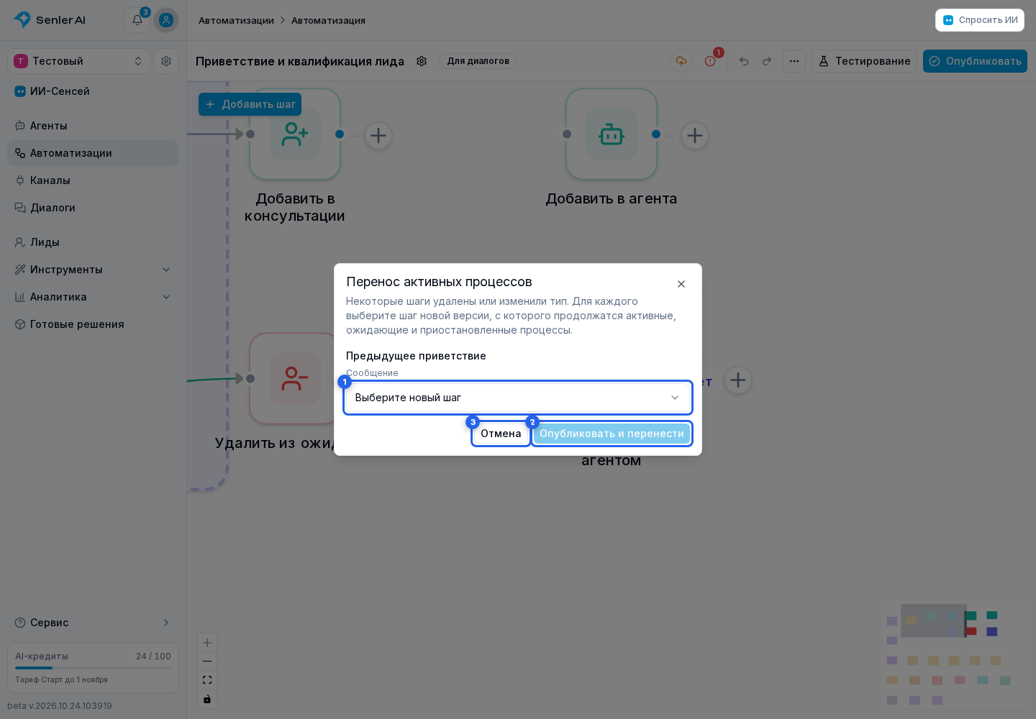Click Спросить ИИ button
The height and width of the screenshot is (719, 1036).
click(x=980, y=20)
